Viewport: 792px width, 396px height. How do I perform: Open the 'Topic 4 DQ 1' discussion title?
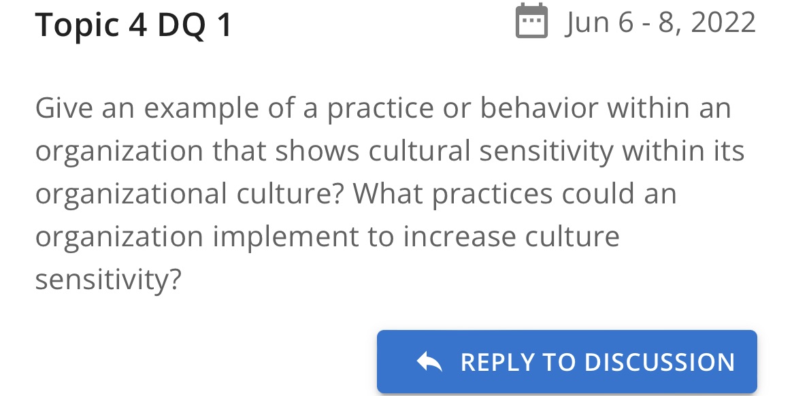133,24
